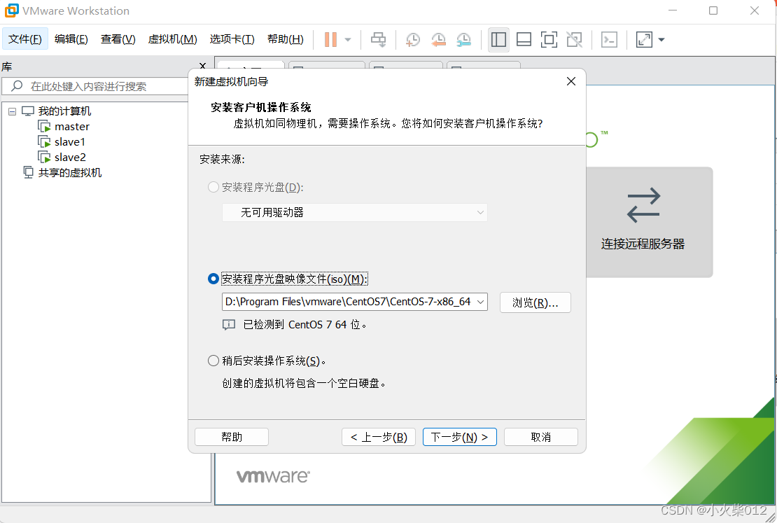
Task: Click the master VM icon in the library
Action: [45, 127]
